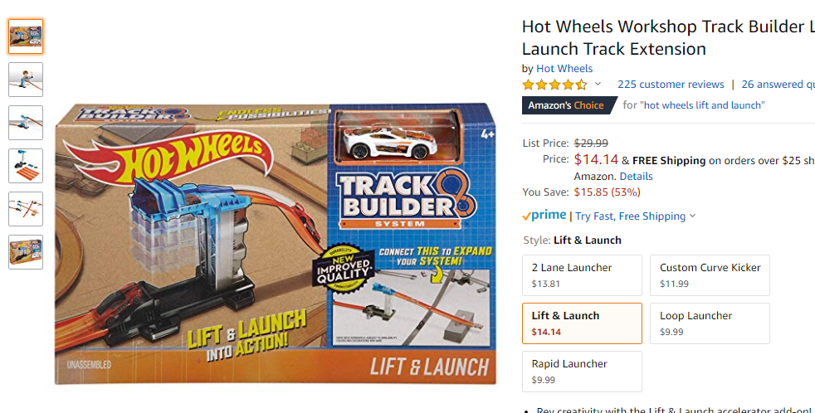Open the 26 answered questions link
The width and height of the screenshot is (815, 413).
pos(778,84)
